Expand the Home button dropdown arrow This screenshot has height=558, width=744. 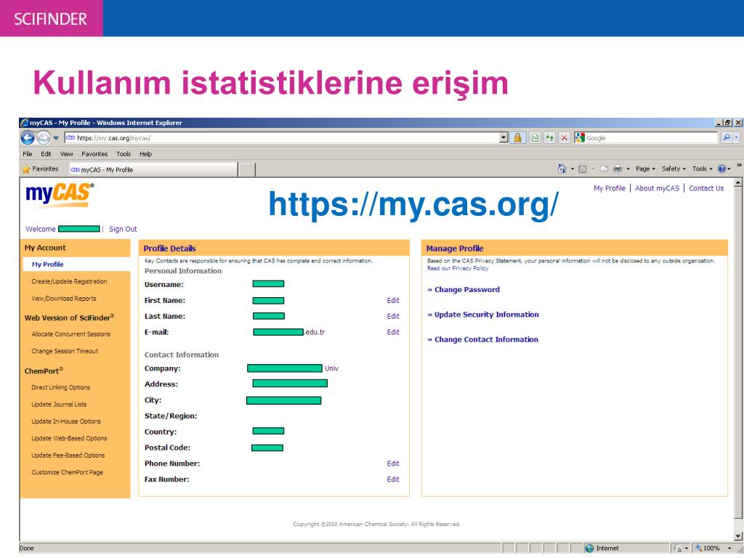pos(573,169)
